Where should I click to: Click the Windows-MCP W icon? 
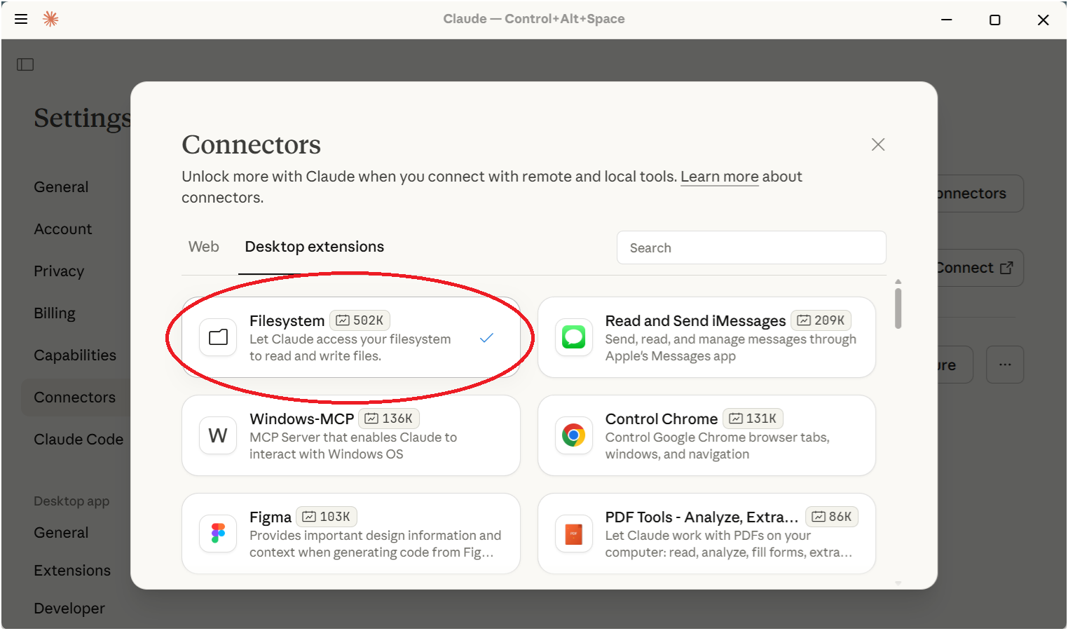[x=218, y=435]
